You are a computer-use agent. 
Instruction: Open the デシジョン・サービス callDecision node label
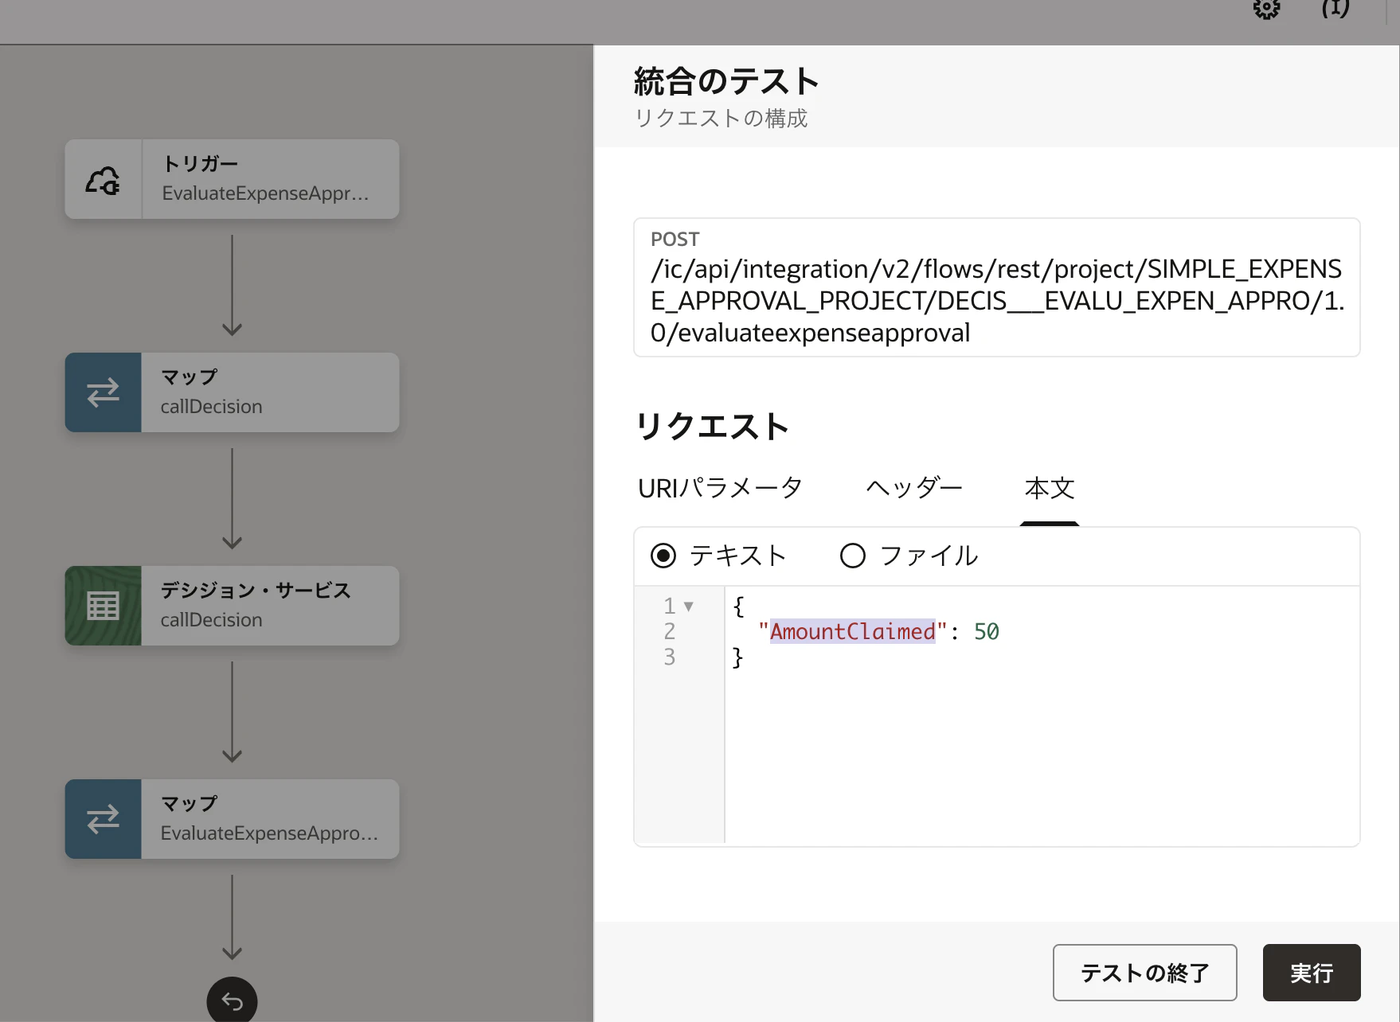(256, 605)
